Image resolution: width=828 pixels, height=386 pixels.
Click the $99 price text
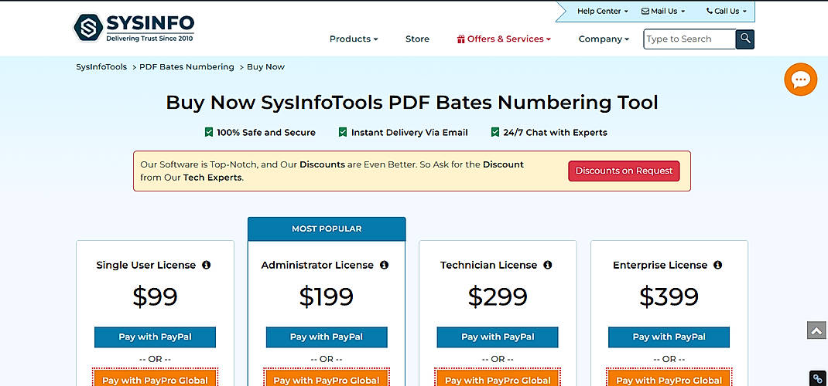155,297
